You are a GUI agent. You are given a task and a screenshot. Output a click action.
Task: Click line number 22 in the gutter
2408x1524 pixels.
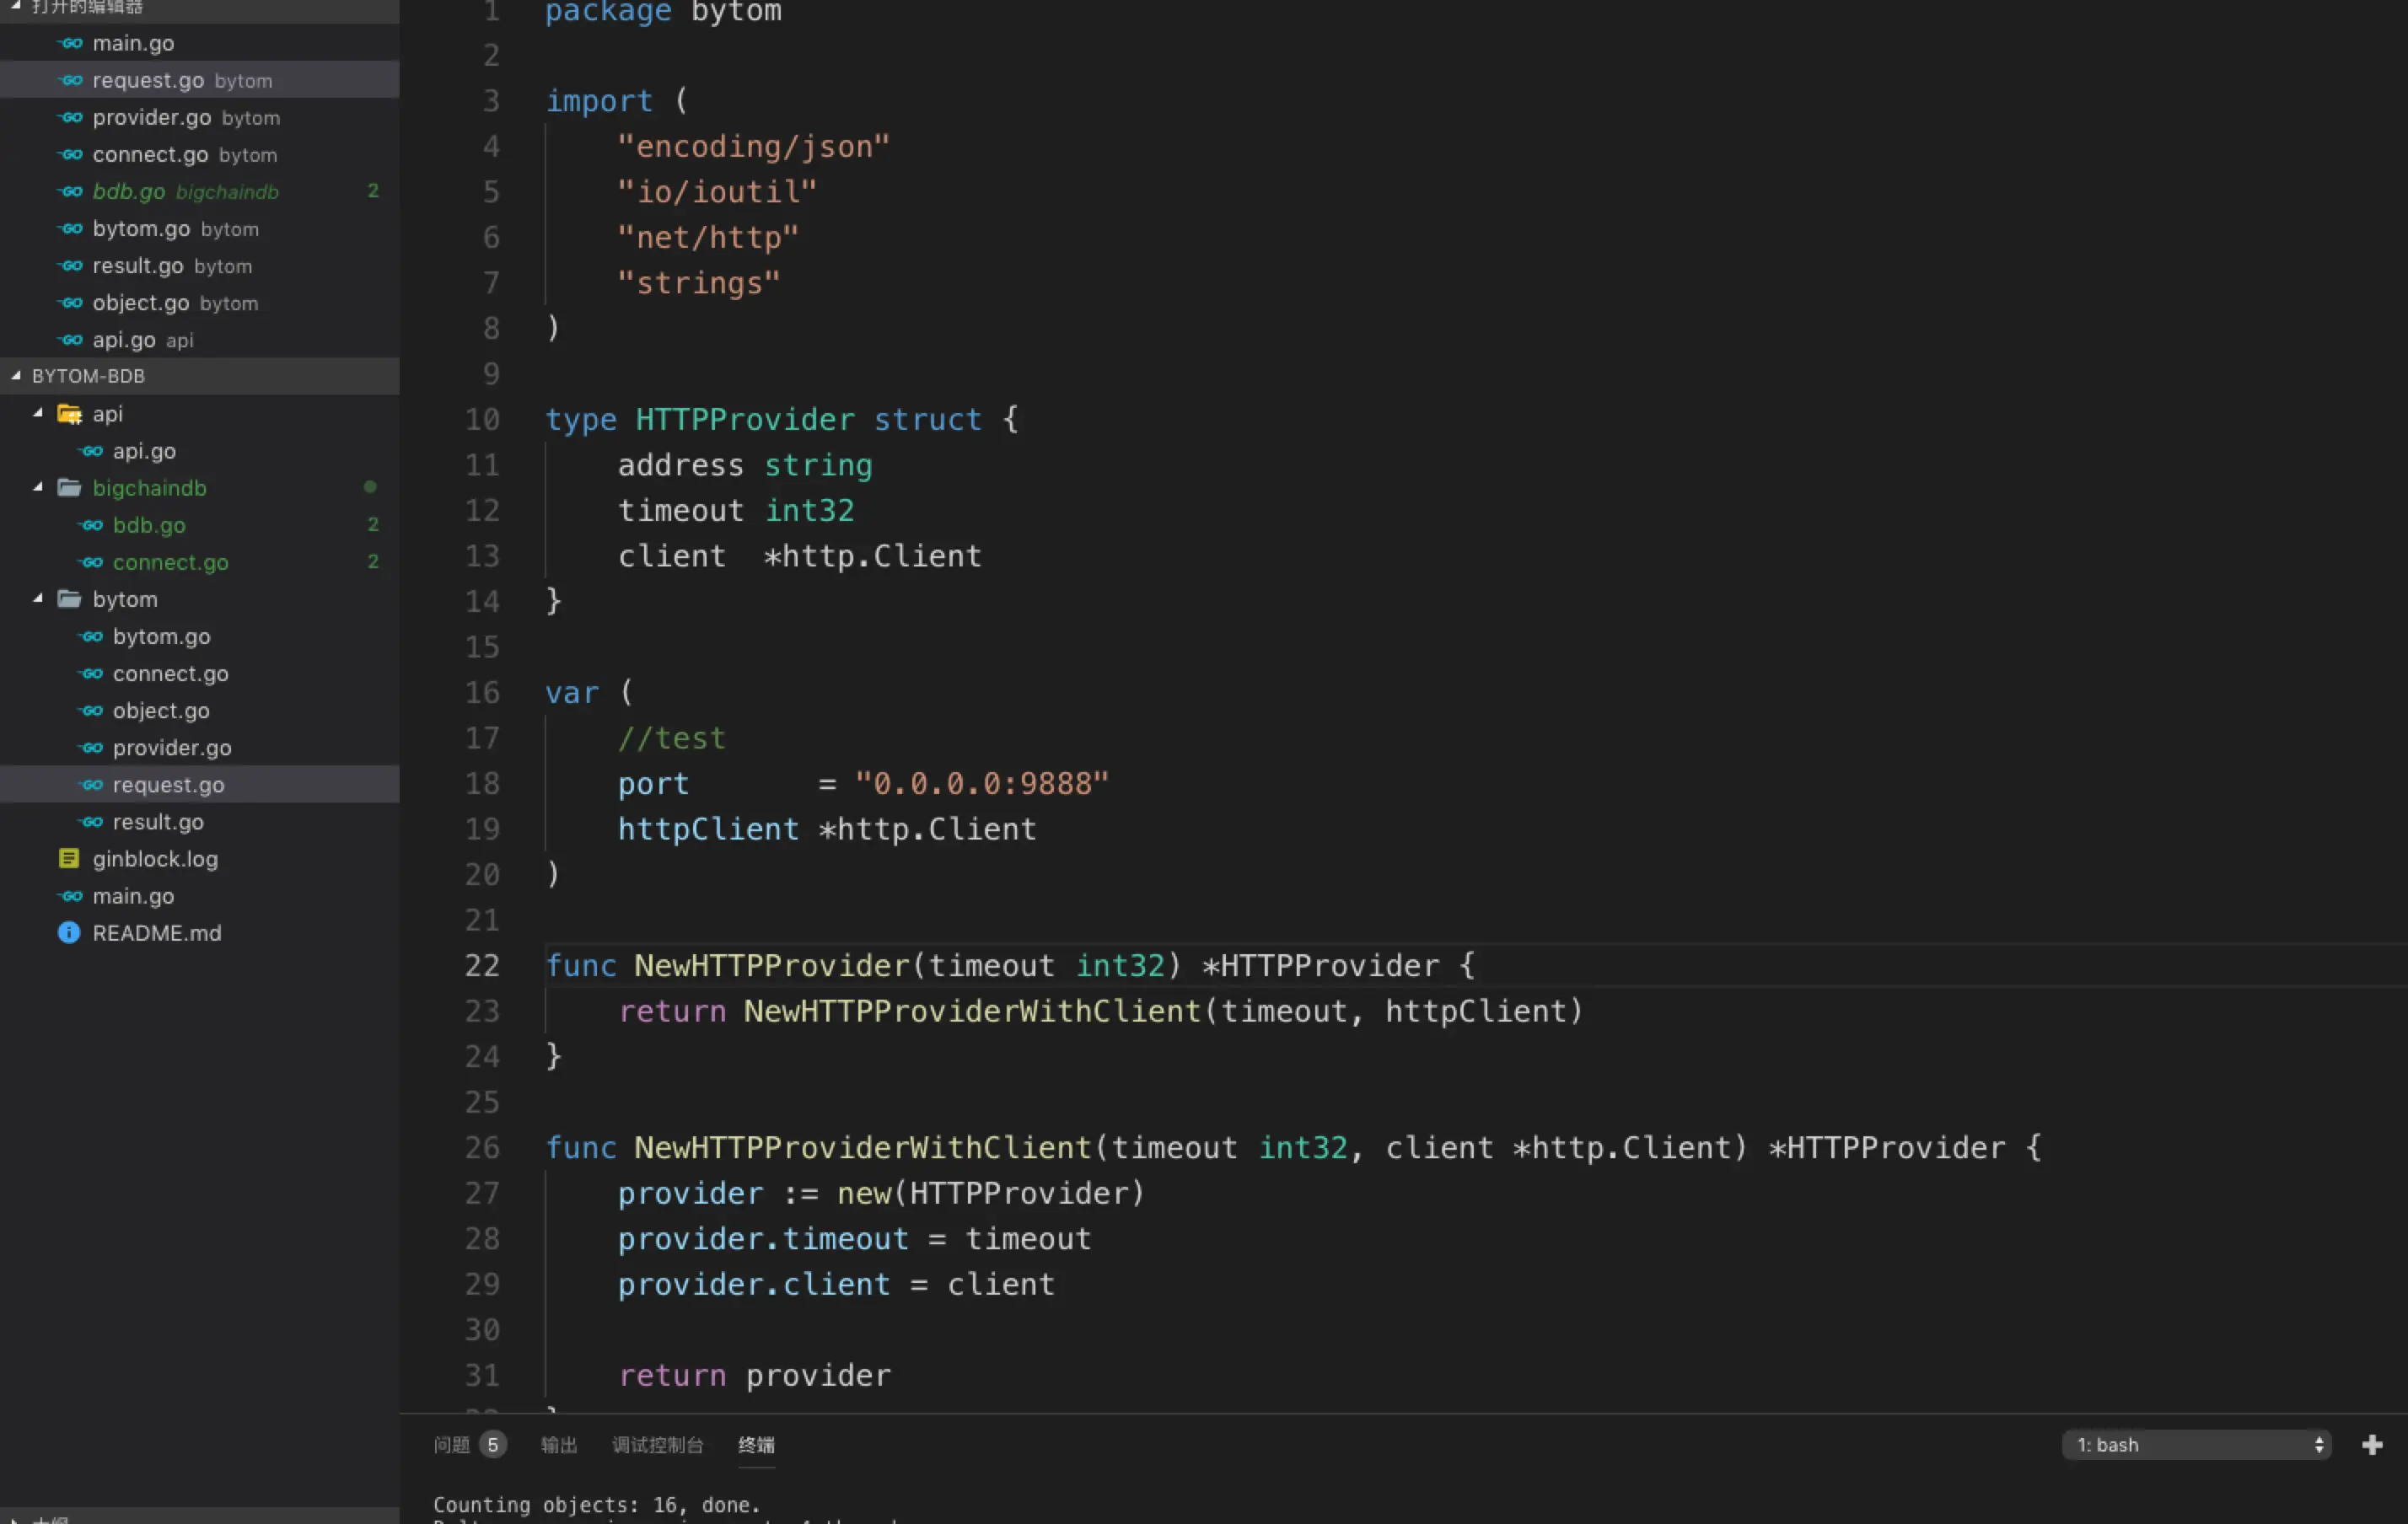482,965
